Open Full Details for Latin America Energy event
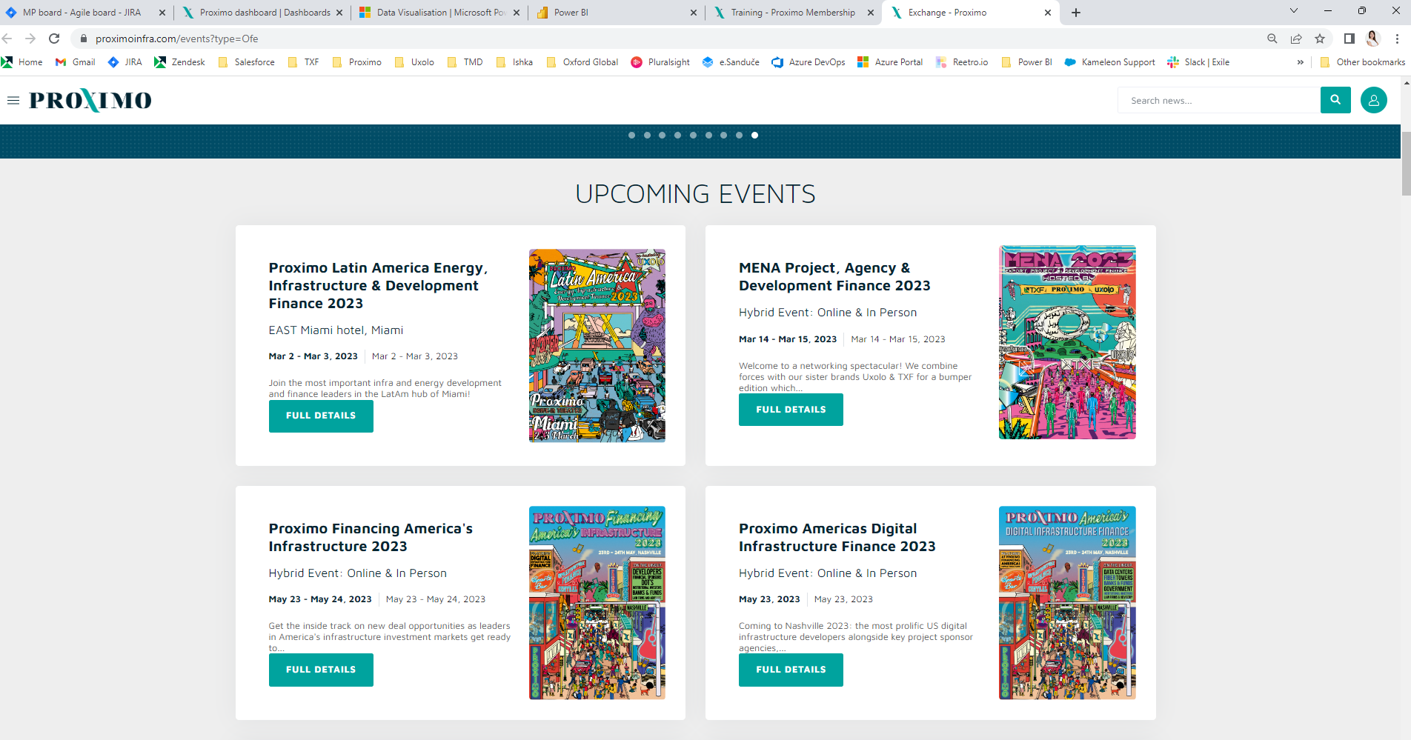This screenshot has height=740, width=1411. [321, 416]
